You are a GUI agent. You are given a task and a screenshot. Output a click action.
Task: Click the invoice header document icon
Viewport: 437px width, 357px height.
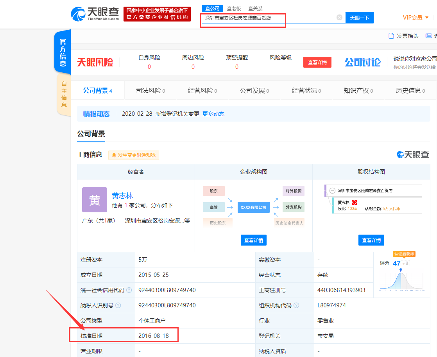coord(391,36)
